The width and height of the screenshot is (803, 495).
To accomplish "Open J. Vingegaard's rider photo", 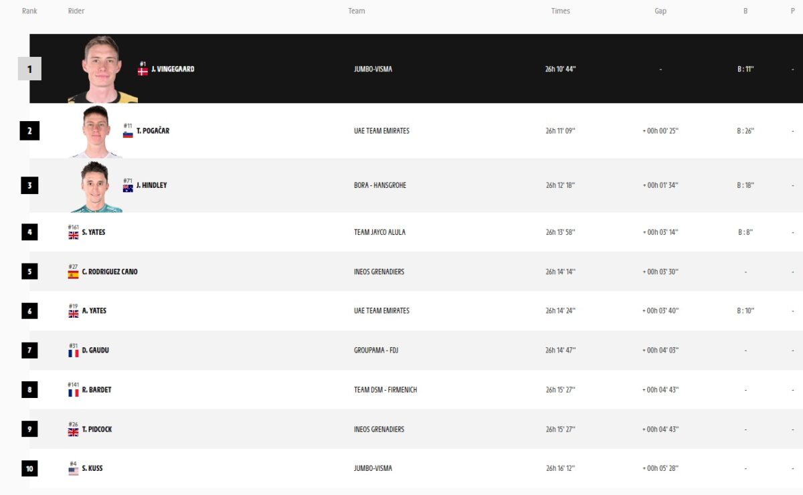I will click(x=102, y=69).
